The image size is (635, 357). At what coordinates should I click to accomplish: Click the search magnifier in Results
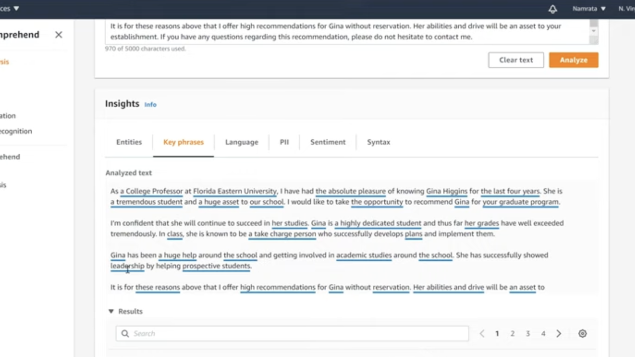pos(125,333)
